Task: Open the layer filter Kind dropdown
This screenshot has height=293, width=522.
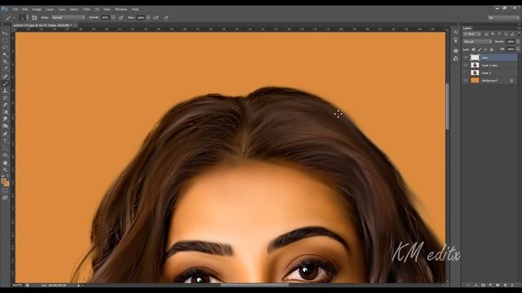Action: click(x=472, y=34)
